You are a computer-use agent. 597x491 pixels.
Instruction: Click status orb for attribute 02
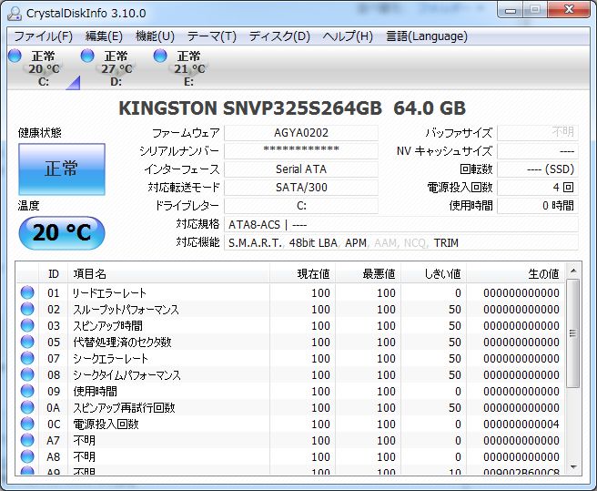(27, 309)
